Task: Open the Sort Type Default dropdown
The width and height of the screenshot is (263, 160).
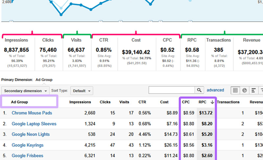Action: click(82, 91)
